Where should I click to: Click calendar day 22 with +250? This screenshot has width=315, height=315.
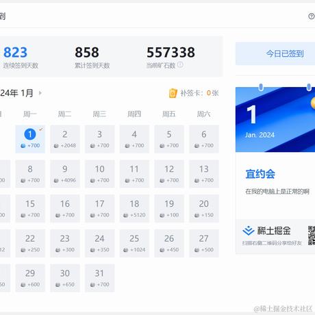[x=30, y=243]
